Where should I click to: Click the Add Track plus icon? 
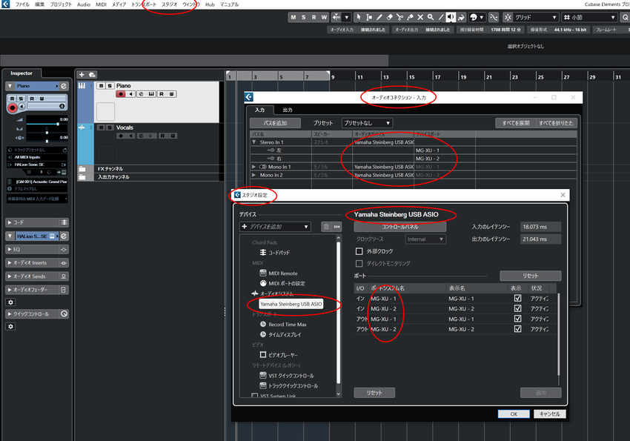tap(82, 75)
